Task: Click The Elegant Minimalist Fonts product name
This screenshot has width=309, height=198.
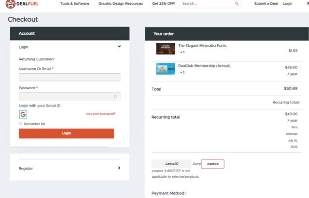Action: coord(202,46)
